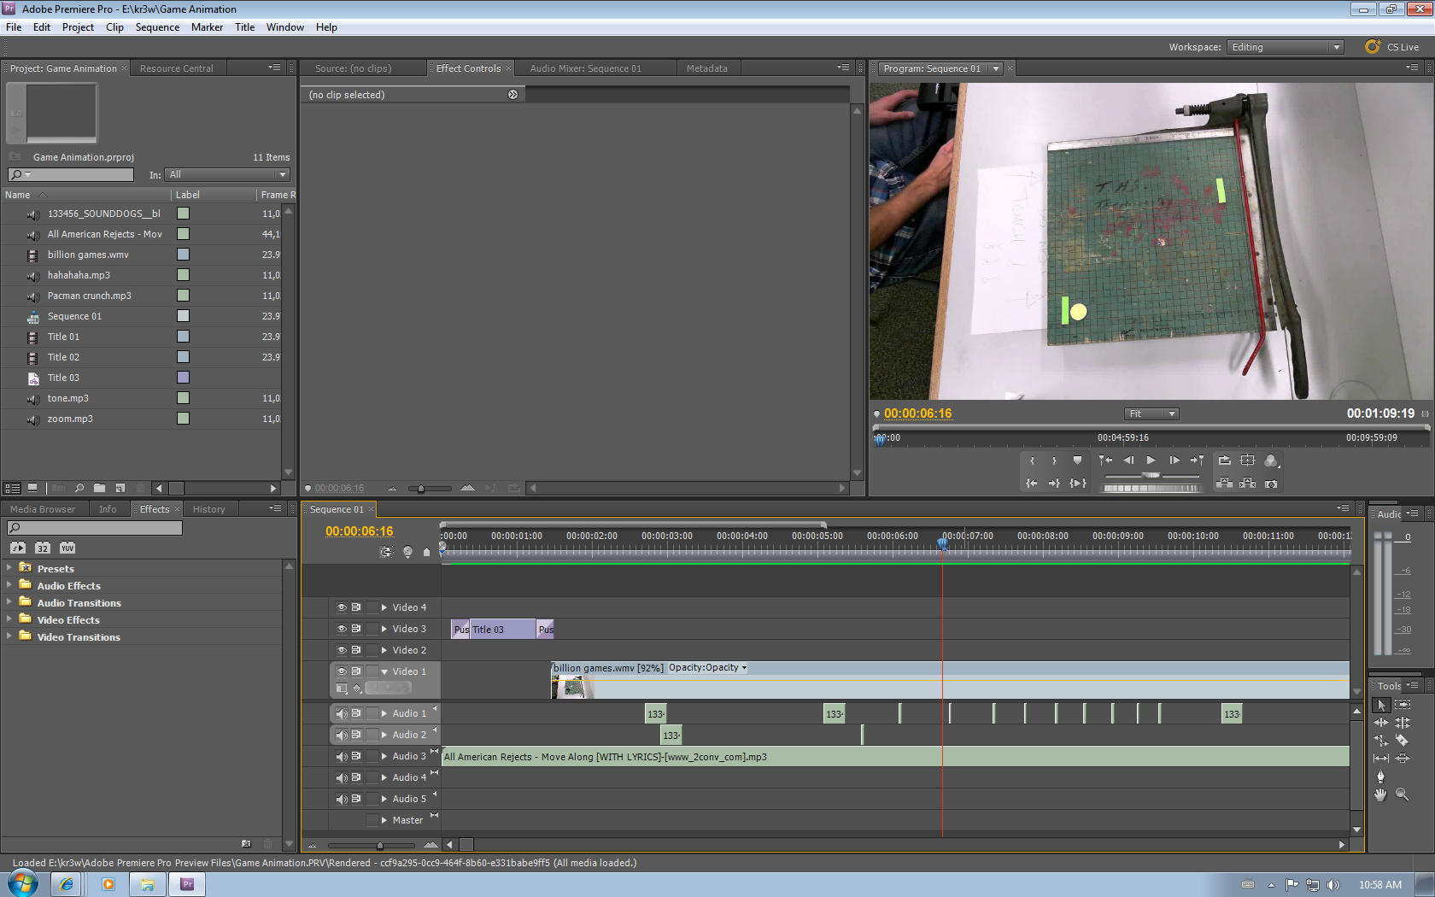1435x897 pixels.
Task: Go to next edit point
Action: tap(1197, 460)
